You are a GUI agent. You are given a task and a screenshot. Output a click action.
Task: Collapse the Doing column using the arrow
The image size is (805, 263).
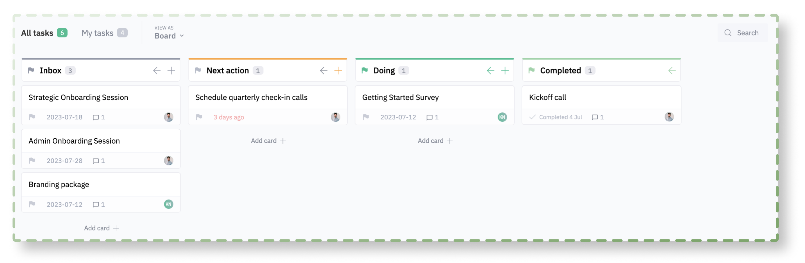click(x=490, y=70)
